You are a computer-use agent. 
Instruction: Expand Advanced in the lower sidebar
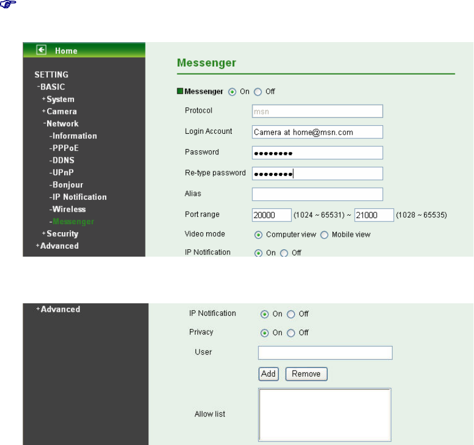pos(58,309)
